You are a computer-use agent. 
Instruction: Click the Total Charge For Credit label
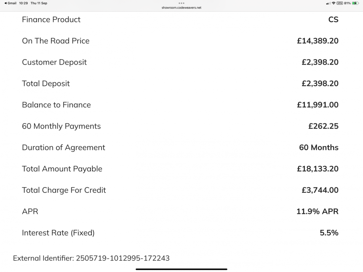[x=64, y=190]
